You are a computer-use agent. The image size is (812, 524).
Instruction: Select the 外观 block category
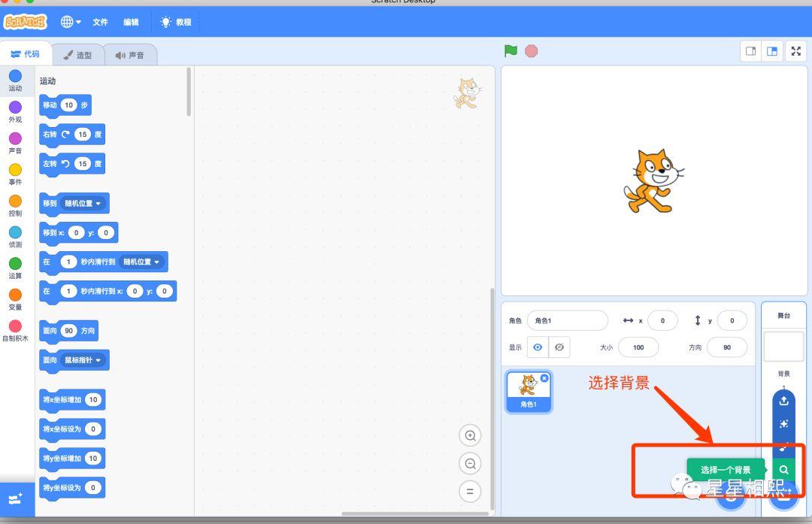tap(16, 112)
